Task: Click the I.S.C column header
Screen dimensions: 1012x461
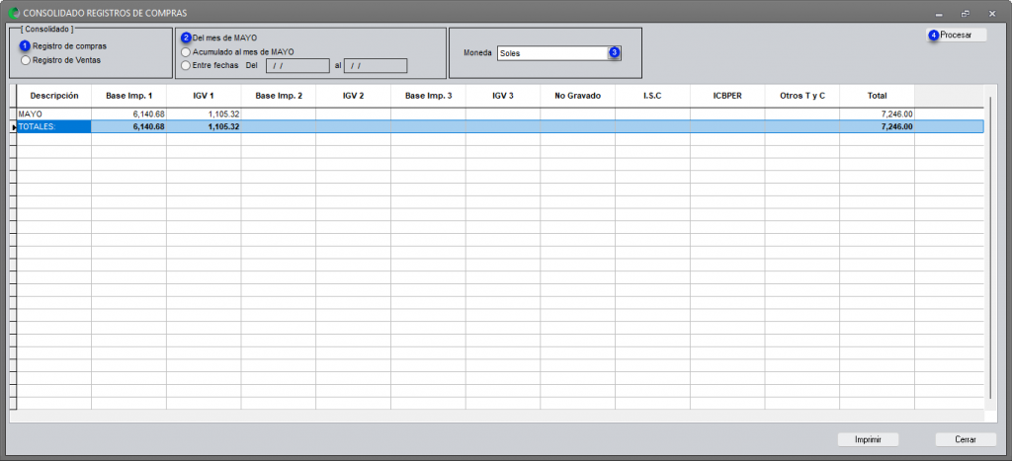Action: click(x=652, y=96)
